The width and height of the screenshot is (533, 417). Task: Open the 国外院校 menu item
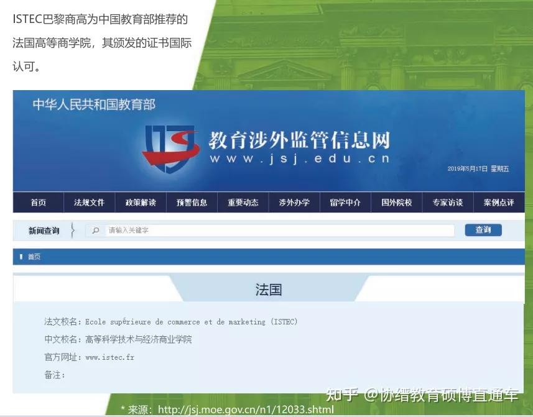[x=396, y=202]
